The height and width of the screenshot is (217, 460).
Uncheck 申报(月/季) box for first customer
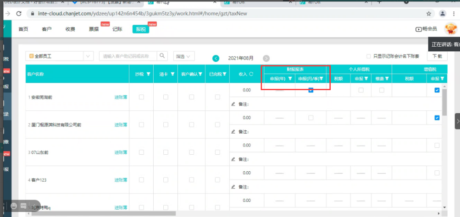[310, 90]
